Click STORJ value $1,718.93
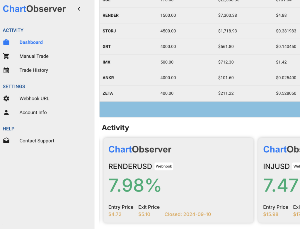Image resolution: width=300 pixels, height=229 pixels. tap(227, 31)
